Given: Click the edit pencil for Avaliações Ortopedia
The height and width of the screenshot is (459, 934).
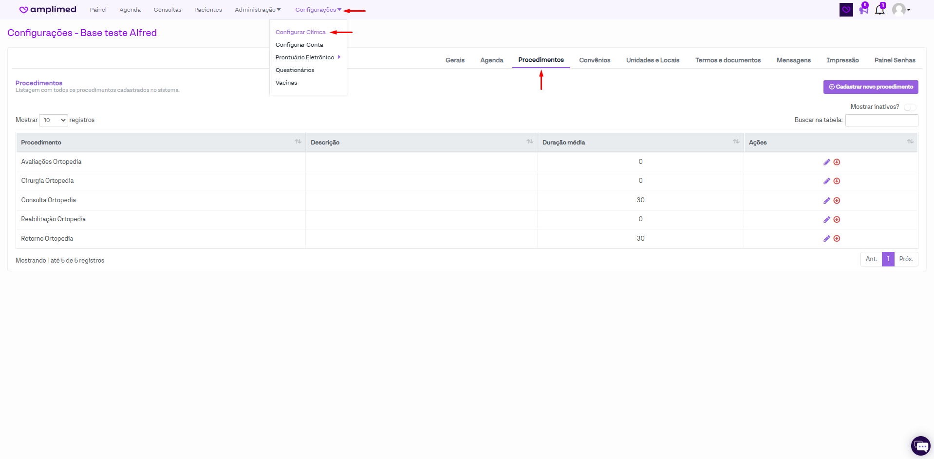Looking at the screenshot, I should point(826,162).
